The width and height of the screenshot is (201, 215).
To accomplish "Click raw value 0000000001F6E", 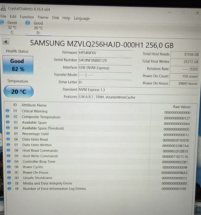I will tap(174, 189).
